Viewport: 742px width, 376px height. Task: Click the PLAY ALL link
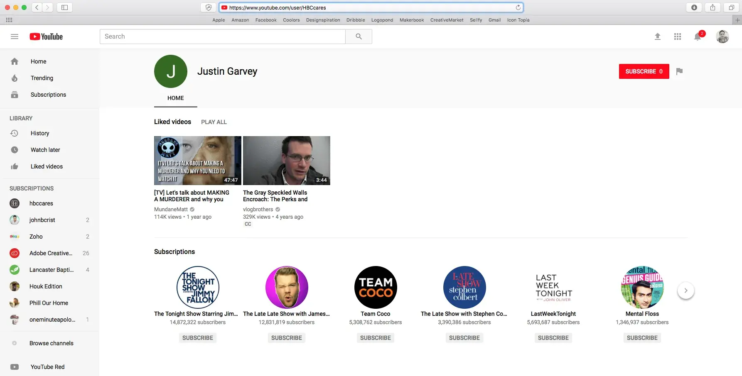(214, 122)
